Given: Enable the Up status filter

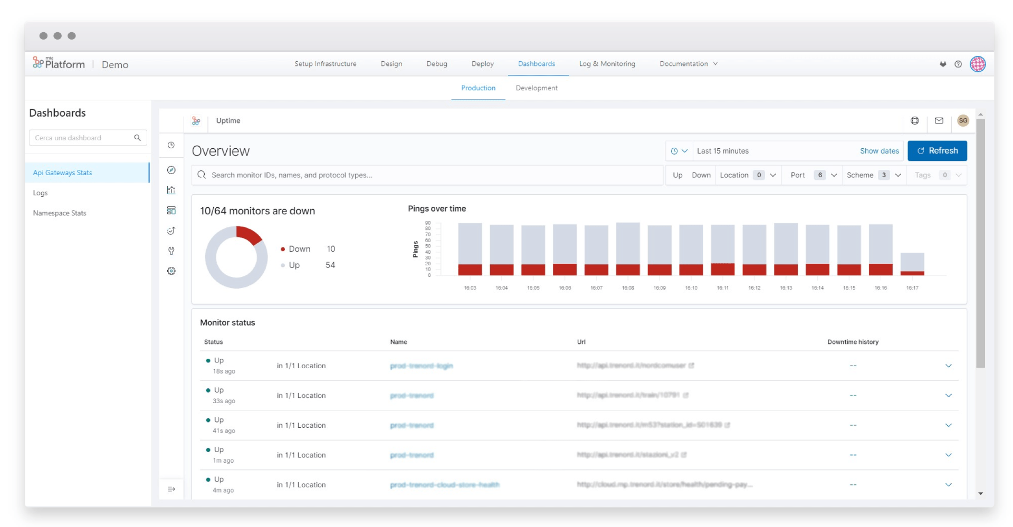Looking at the screenshot, I should (x=677, y=175).
